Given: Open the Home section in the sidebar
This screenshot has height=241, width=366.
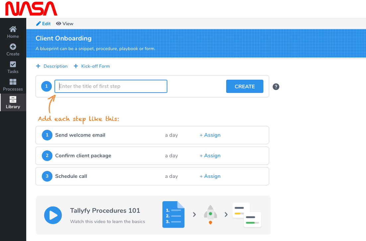Looking at the screenshot, I should pos(13,32).
